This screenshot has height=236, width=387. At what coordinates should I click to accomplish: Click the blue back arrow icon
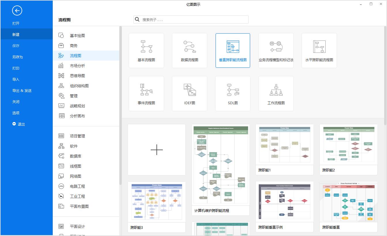click(17, 11)
